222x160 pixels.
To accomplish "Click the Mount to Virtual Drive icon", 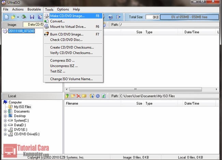I will 46,26.
